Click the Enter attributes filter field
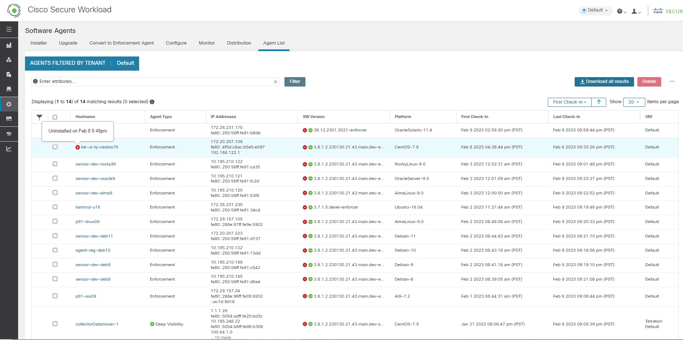The height and width of the screenshot is (340, 683). [155, 81]
